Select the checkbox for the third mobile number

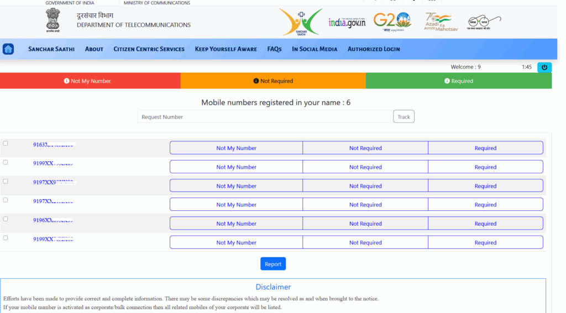(x=6, y=181)
